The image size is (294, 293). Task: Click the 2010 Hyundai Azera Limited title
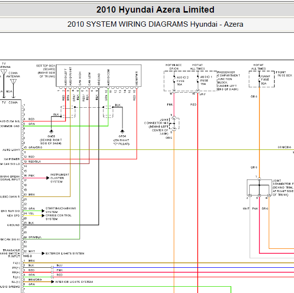pos(155,10)
